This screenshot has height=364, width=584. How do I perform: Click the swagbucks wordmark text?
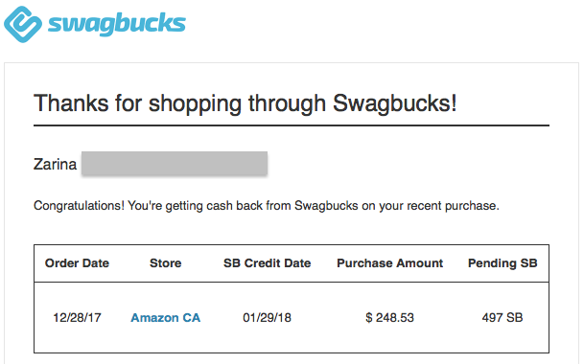tap(117, 24)
